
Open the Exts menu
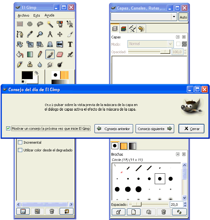[36, 15]
